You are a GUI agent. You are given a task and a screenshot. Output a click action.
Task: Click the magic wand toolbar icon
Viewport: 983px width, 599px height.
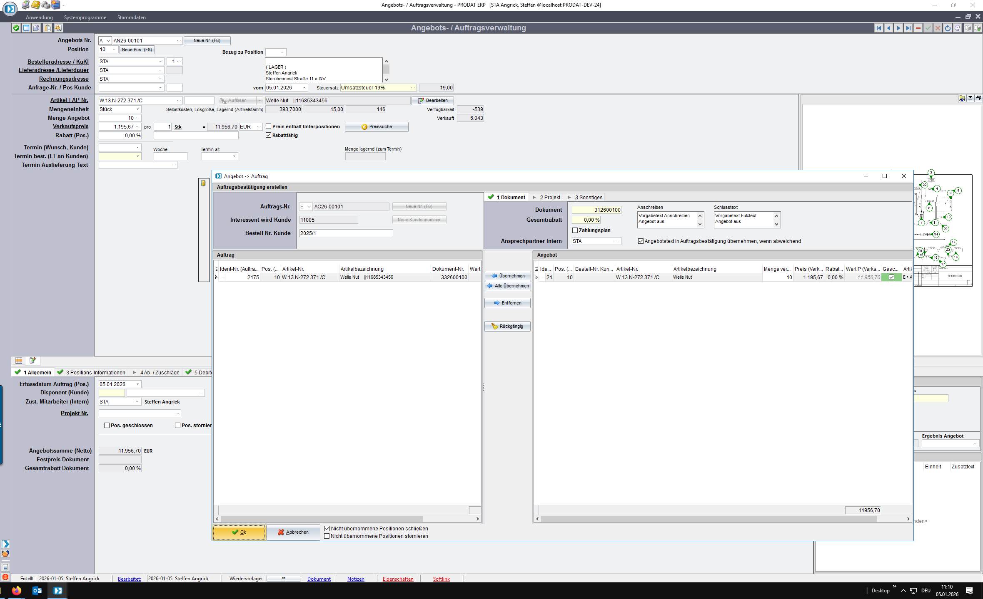pyautogui.click(x=58, y=28)
